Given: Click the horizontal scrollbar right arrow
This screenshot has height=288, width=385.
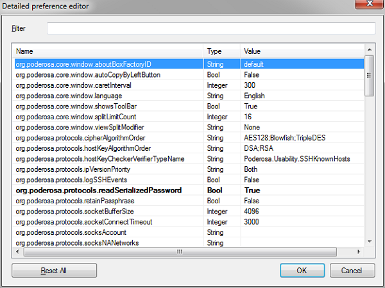Looking at the screenshot, I should pyautogui.click(x=359, y=251).
